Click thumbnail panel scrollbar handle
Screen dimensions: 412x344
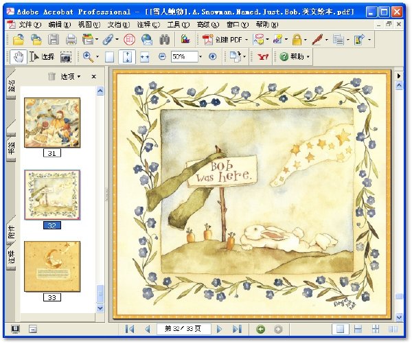tap(100, 294)
